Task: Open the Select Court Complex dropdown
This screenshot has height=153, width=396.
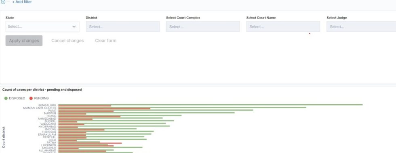Action: 203,27
